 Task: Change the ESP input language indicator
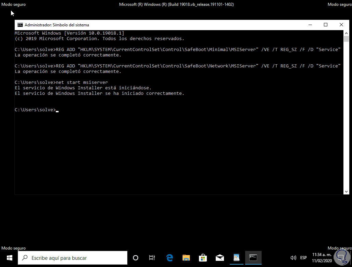click(303, 258)
